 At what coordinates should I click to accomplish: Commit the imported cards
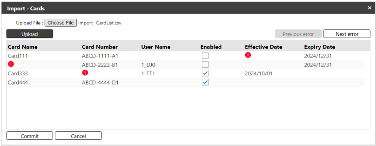click(30, 136)
